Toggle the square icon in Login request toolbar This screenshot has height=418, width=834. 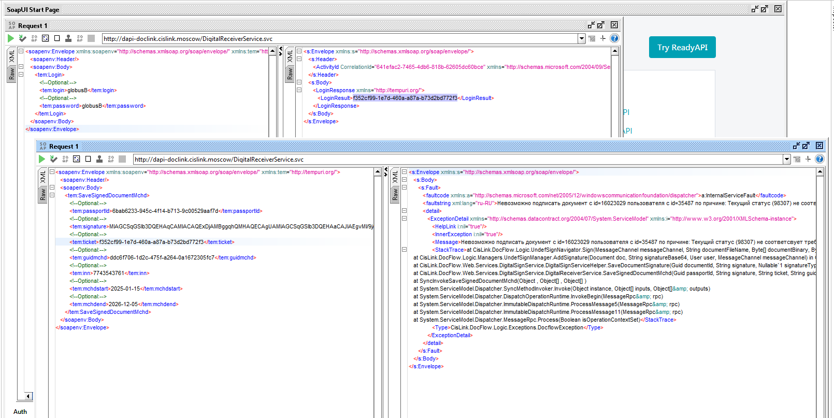coord(57,38)
